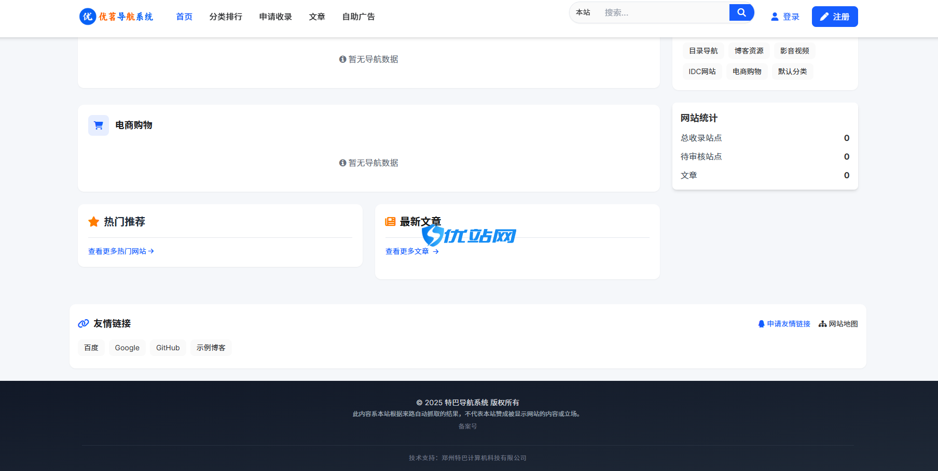Click 申请友情链接 link
This screenshot has height=471, width=938.
tap(784, 324)
